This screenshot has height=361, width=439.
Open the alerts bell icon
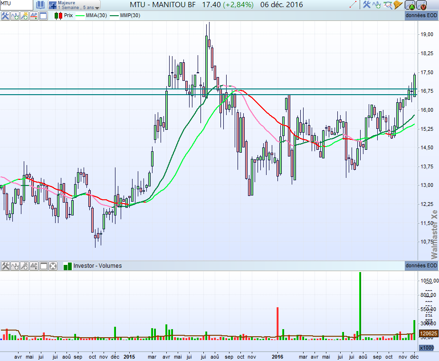[x=398, y=5]
